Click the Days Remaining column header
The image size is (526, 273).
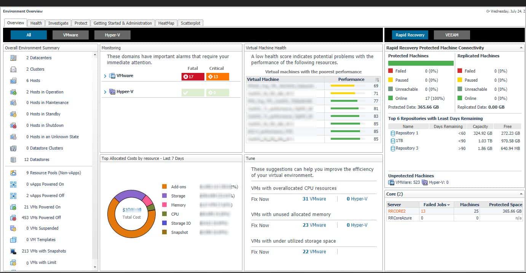coord(448,126)
